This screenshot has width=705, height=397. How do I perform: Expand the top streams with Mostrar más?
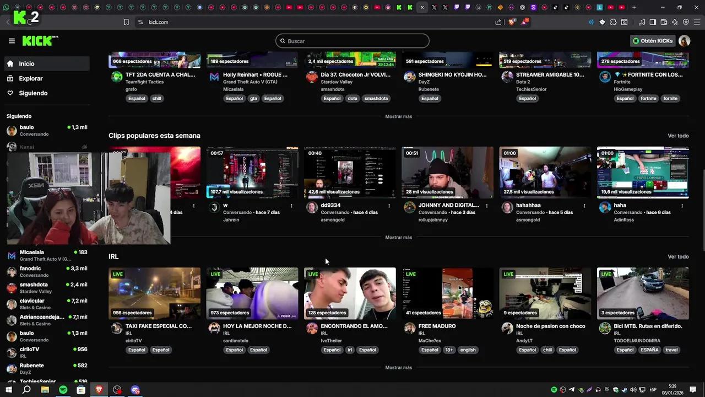(x=399, y=116)
